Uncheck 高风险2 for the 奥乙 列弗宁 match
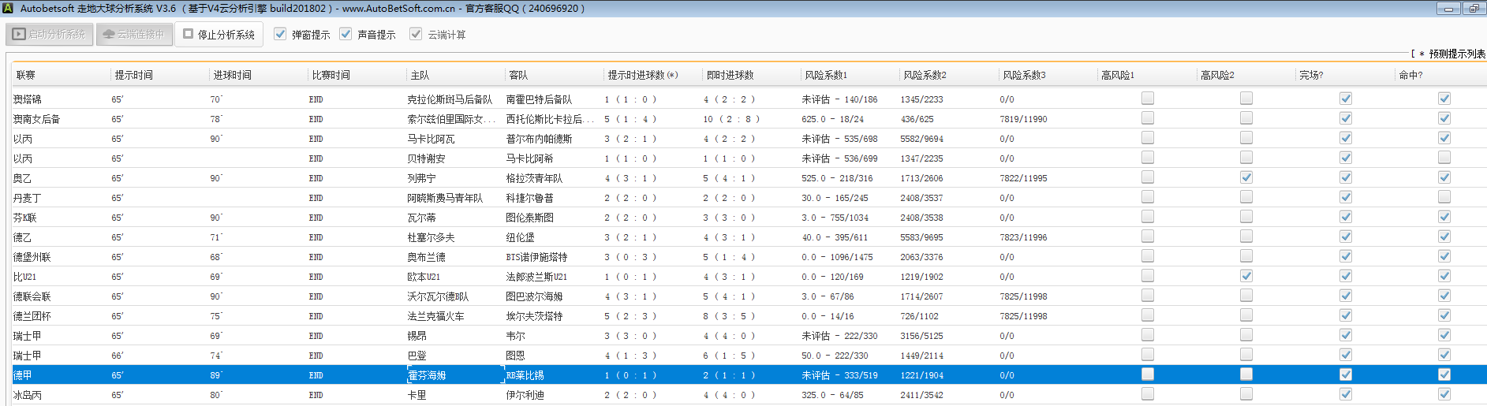The height and width of the screenshot is (406, 1487). point(1246,177)
